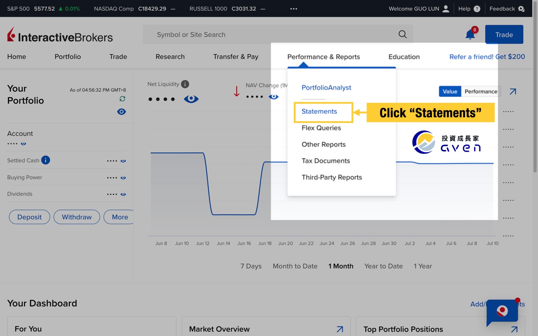The width and height of the screenshot is (538, 336).
Task: Click the Settled Cash info icon
Action: click(46, 160)
